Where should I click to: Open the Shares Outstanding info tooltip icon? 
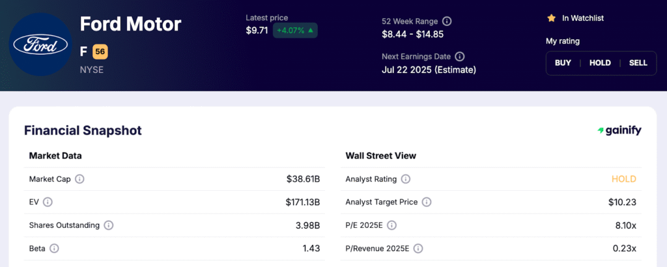pos(109,225)
